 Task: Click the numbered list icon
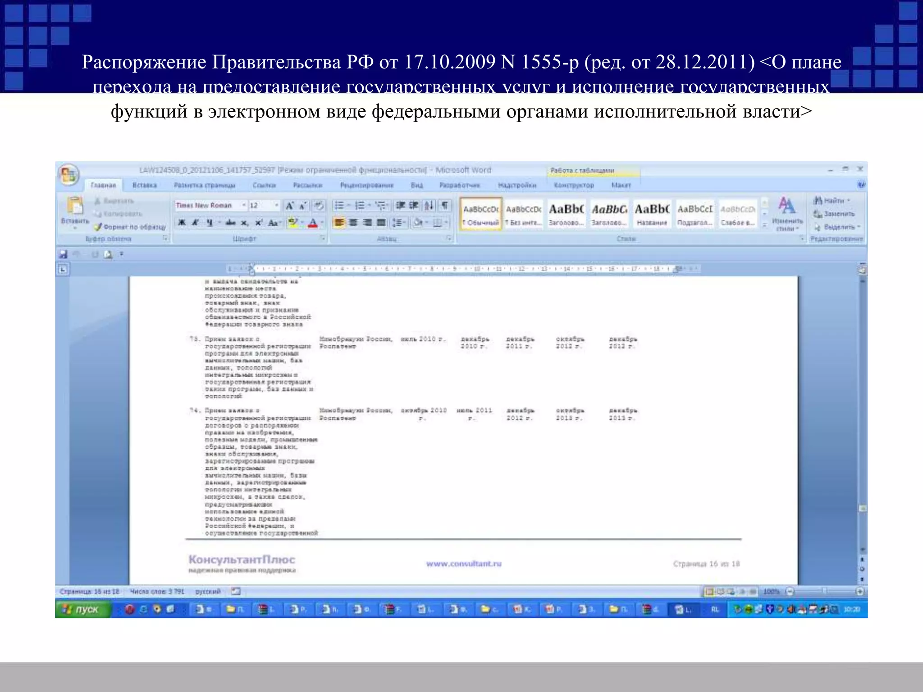(360, 206)
